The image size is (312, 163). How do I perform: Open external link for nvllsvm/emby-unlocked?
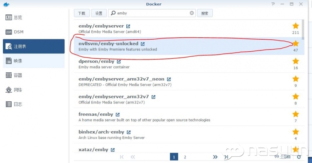pos(142,44)
